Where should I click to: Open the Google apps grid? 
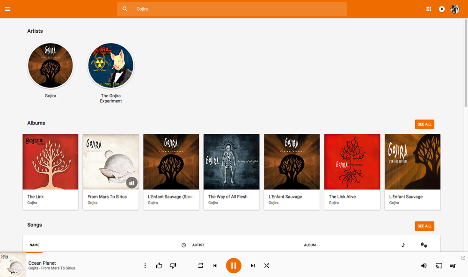click(x=429, y=9)
